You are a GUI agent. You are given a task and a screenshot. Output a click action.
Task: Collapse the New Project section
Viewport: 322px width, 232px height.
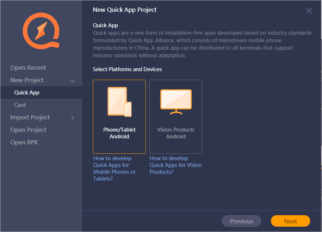73,80
